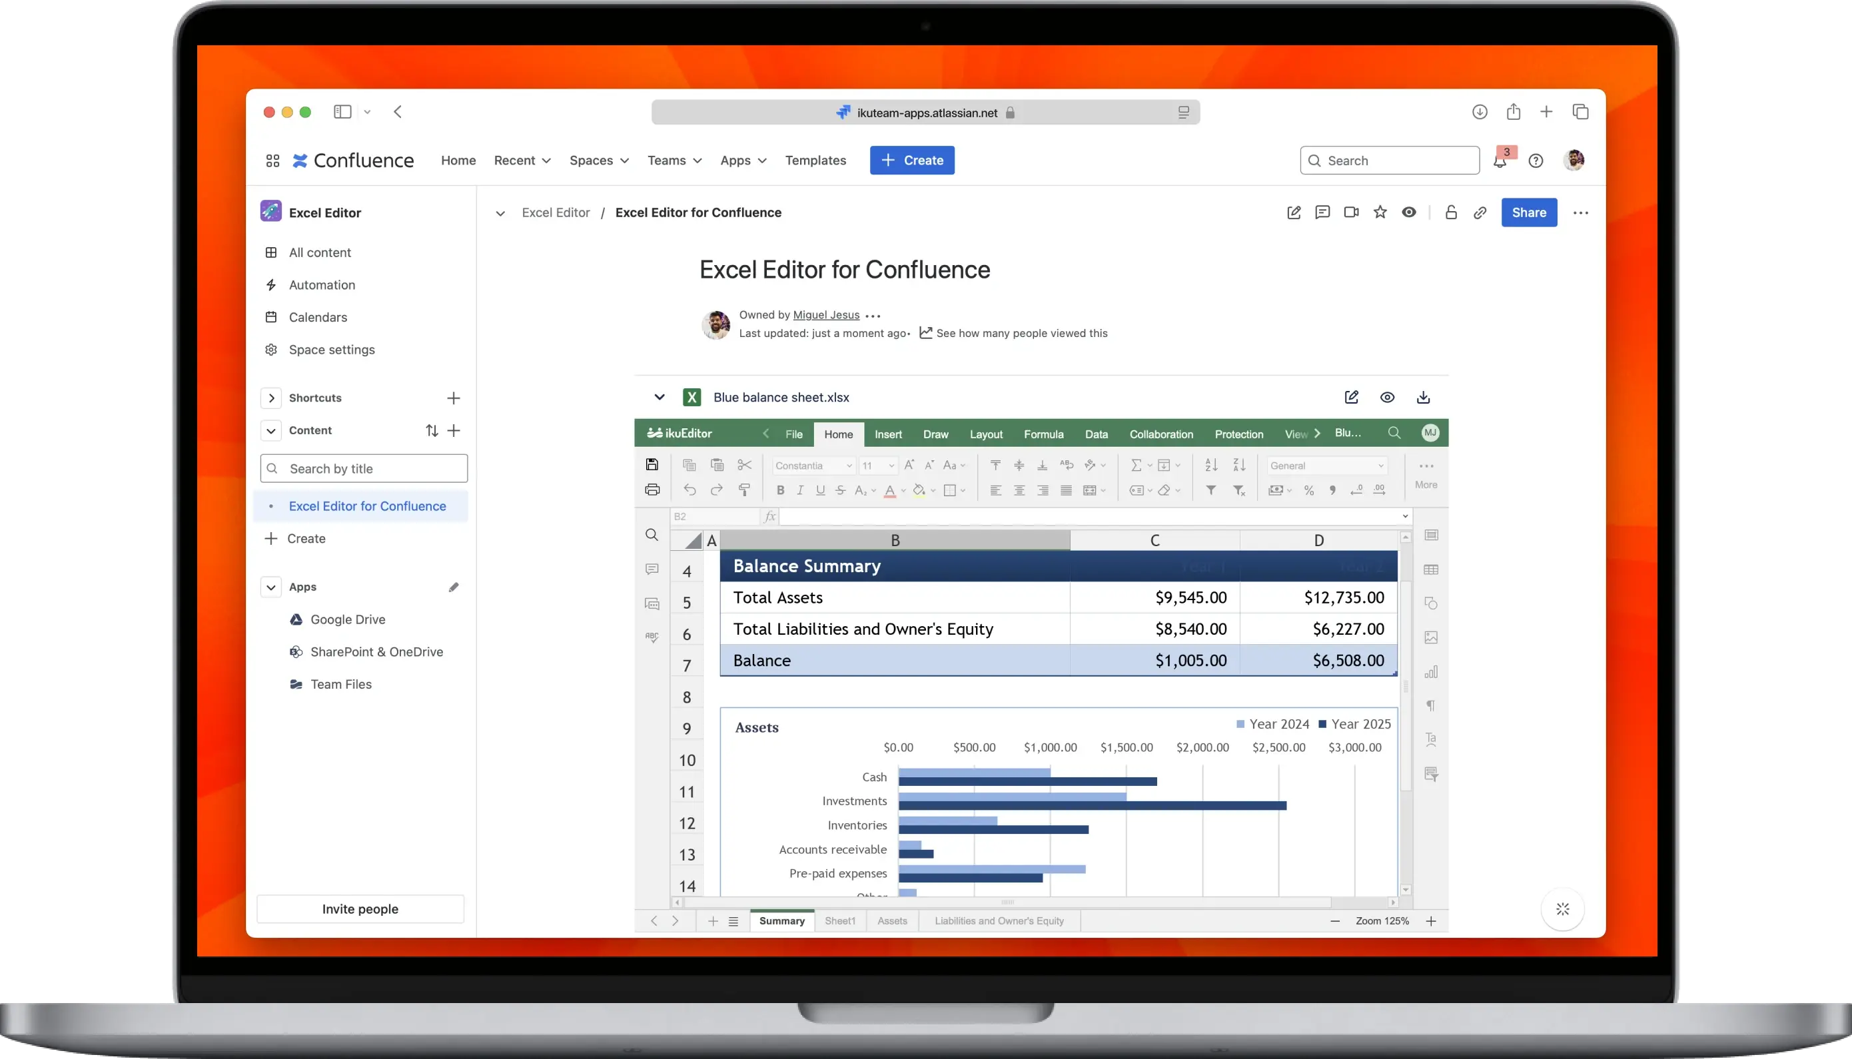This screenshot has height=1059, width=1852.
Task: Toggle underline formatting
Action: (x=821, y=490)
